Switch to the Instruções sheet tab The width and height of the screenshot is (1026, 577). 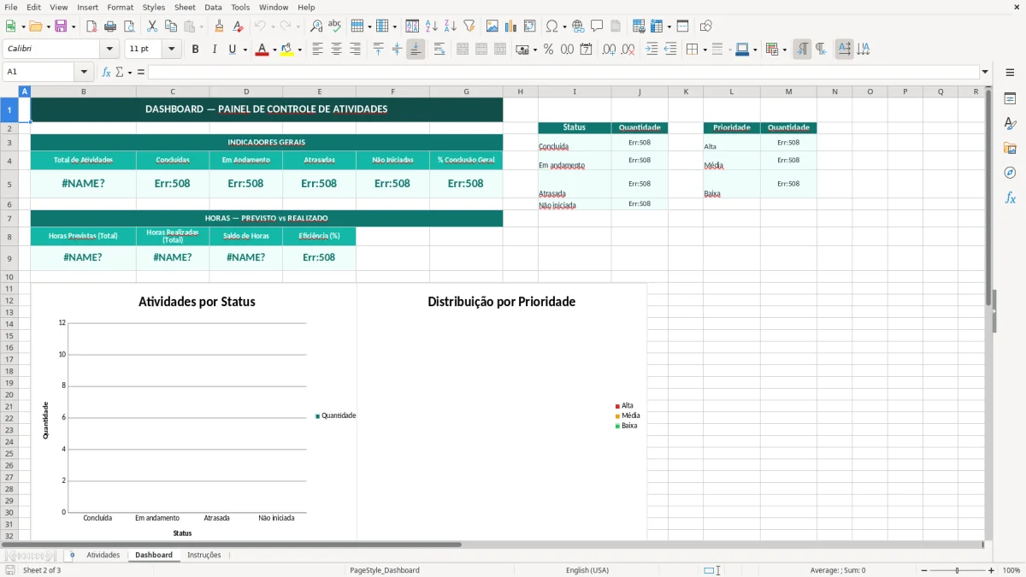tap(204, 555)
